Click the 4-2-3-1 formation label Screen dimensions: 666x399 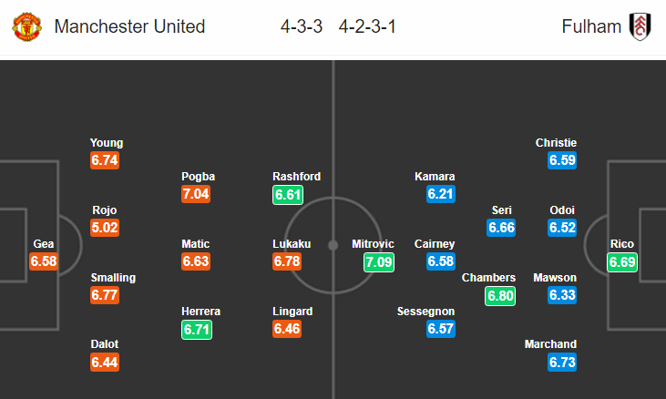(x=367, y=26)
